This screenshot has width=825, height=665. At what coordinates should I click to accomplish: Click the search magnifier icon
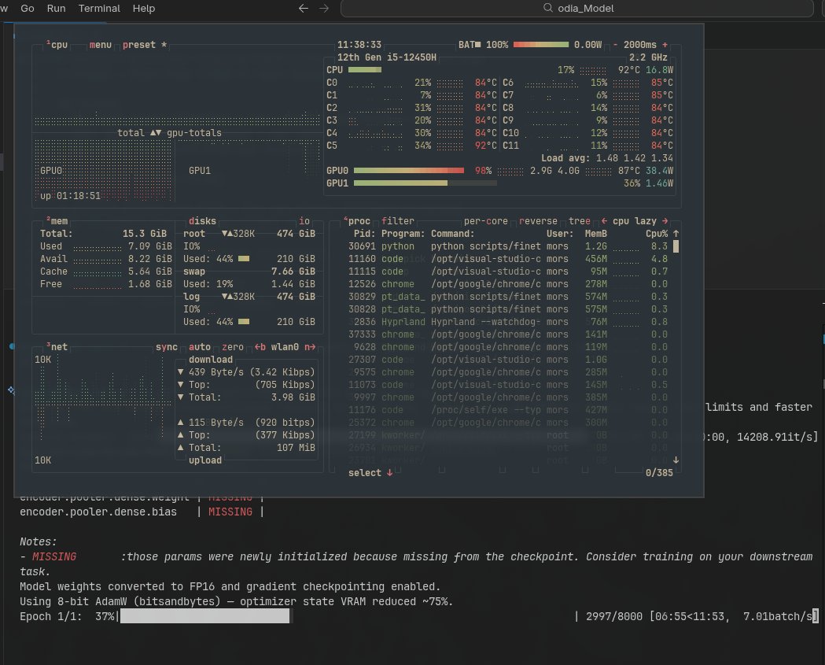click(x=547, y=8)
